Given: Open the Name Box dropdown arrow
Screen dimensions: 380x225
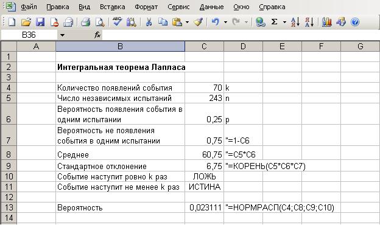Looking at the screenshot, I should coord(62,35).
